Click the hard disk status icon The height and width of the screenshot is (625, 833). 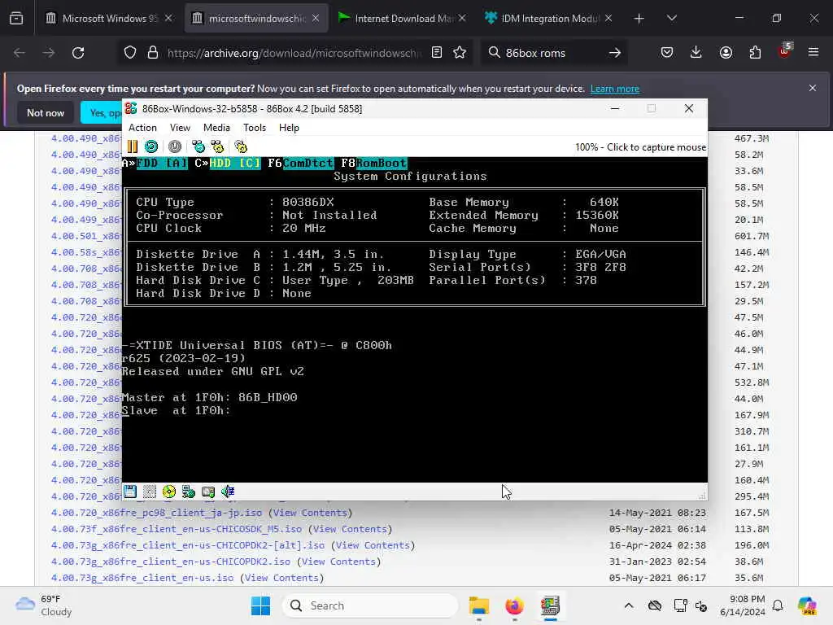coord(208,492)
